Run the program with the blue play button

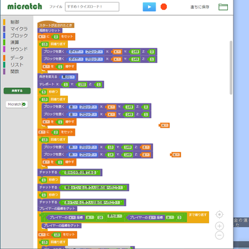point(149,7)
